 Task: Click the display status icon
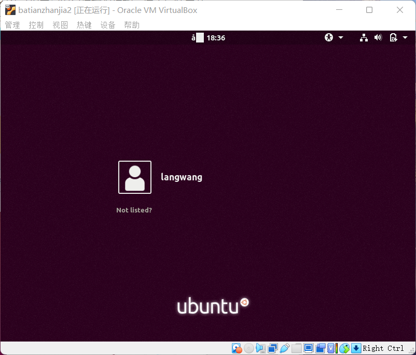(309, 348)
